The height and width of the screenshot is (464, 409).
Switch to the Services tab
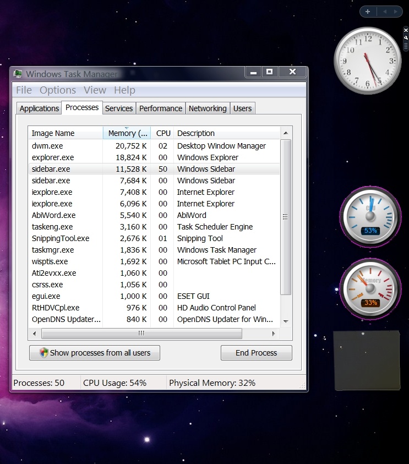119,108
